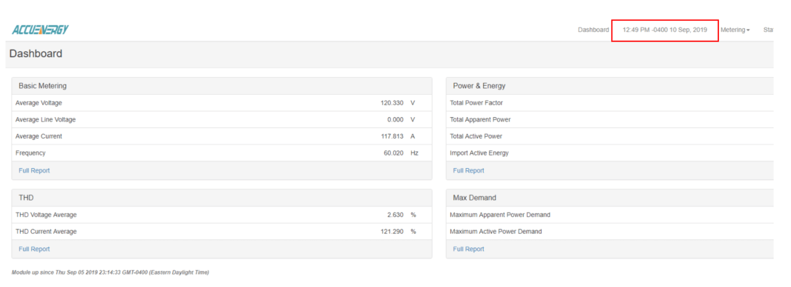This screenshot has width=791, height=287.
Task: Click the Frequency value 60.020
Action: click(393, 153)
